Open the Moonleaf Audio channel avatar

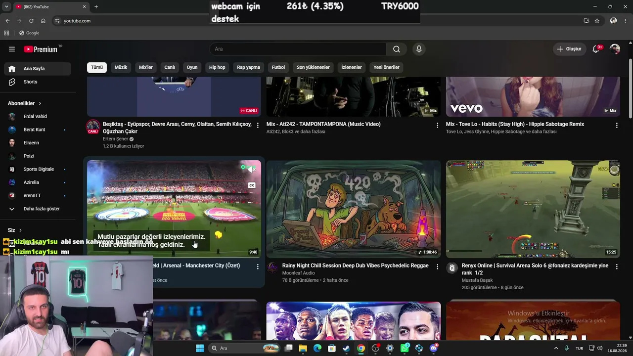[272, 268]
